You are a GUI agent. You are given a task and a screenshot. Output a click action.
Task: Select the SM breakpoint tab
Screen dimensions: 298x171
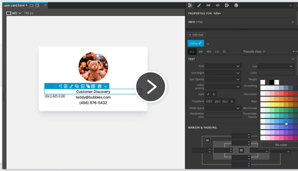pos(200,52)
